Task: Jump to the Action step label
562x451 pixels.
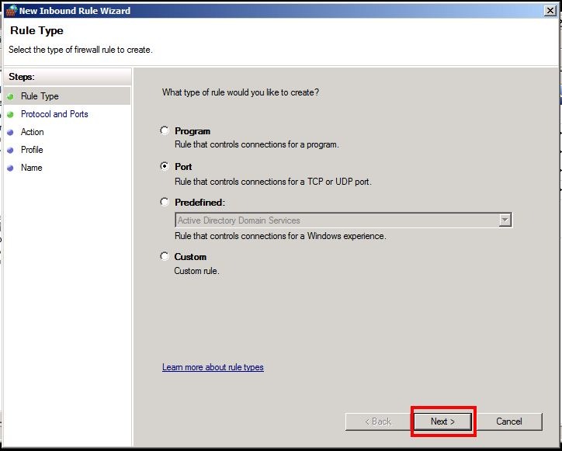Action: pyautogui.click(x=33, y=132)
